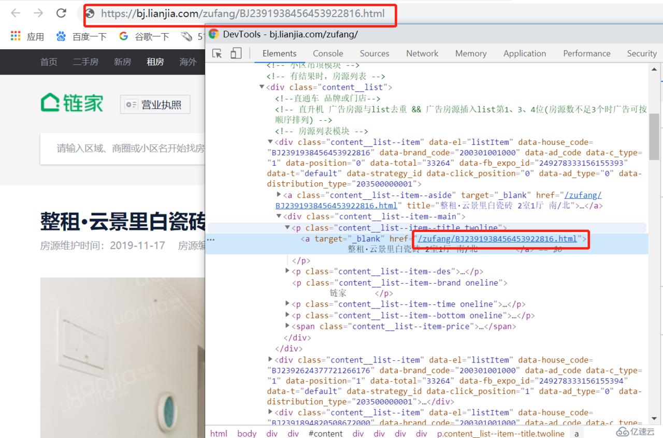663x438 pixels.
Task: Open the 应用 apps grid bookmark
Action: click(x=27, y=36)
